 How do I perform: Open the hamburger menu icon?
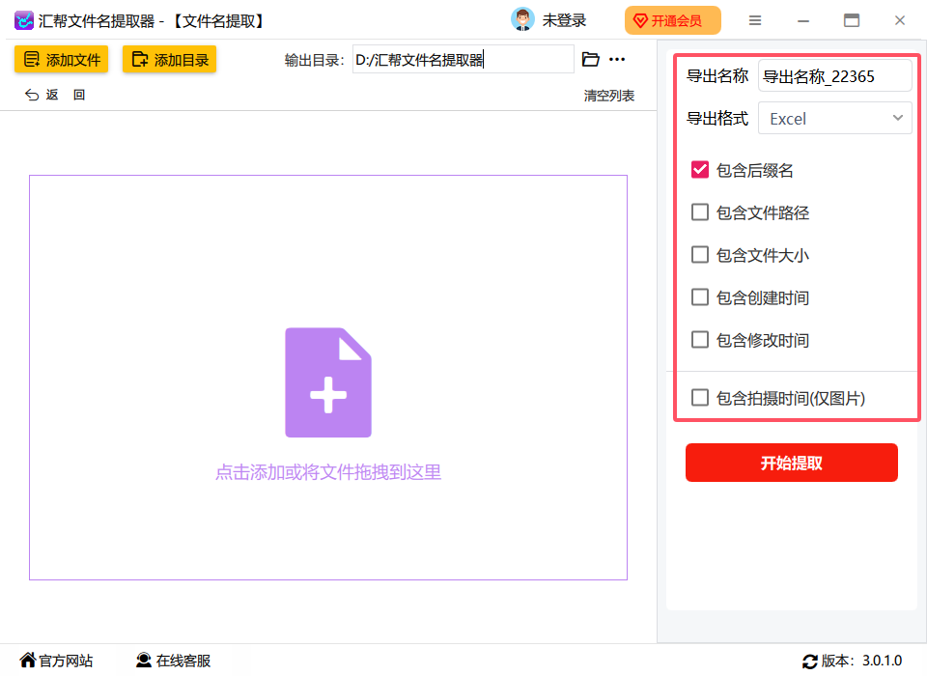pos(755,20)
